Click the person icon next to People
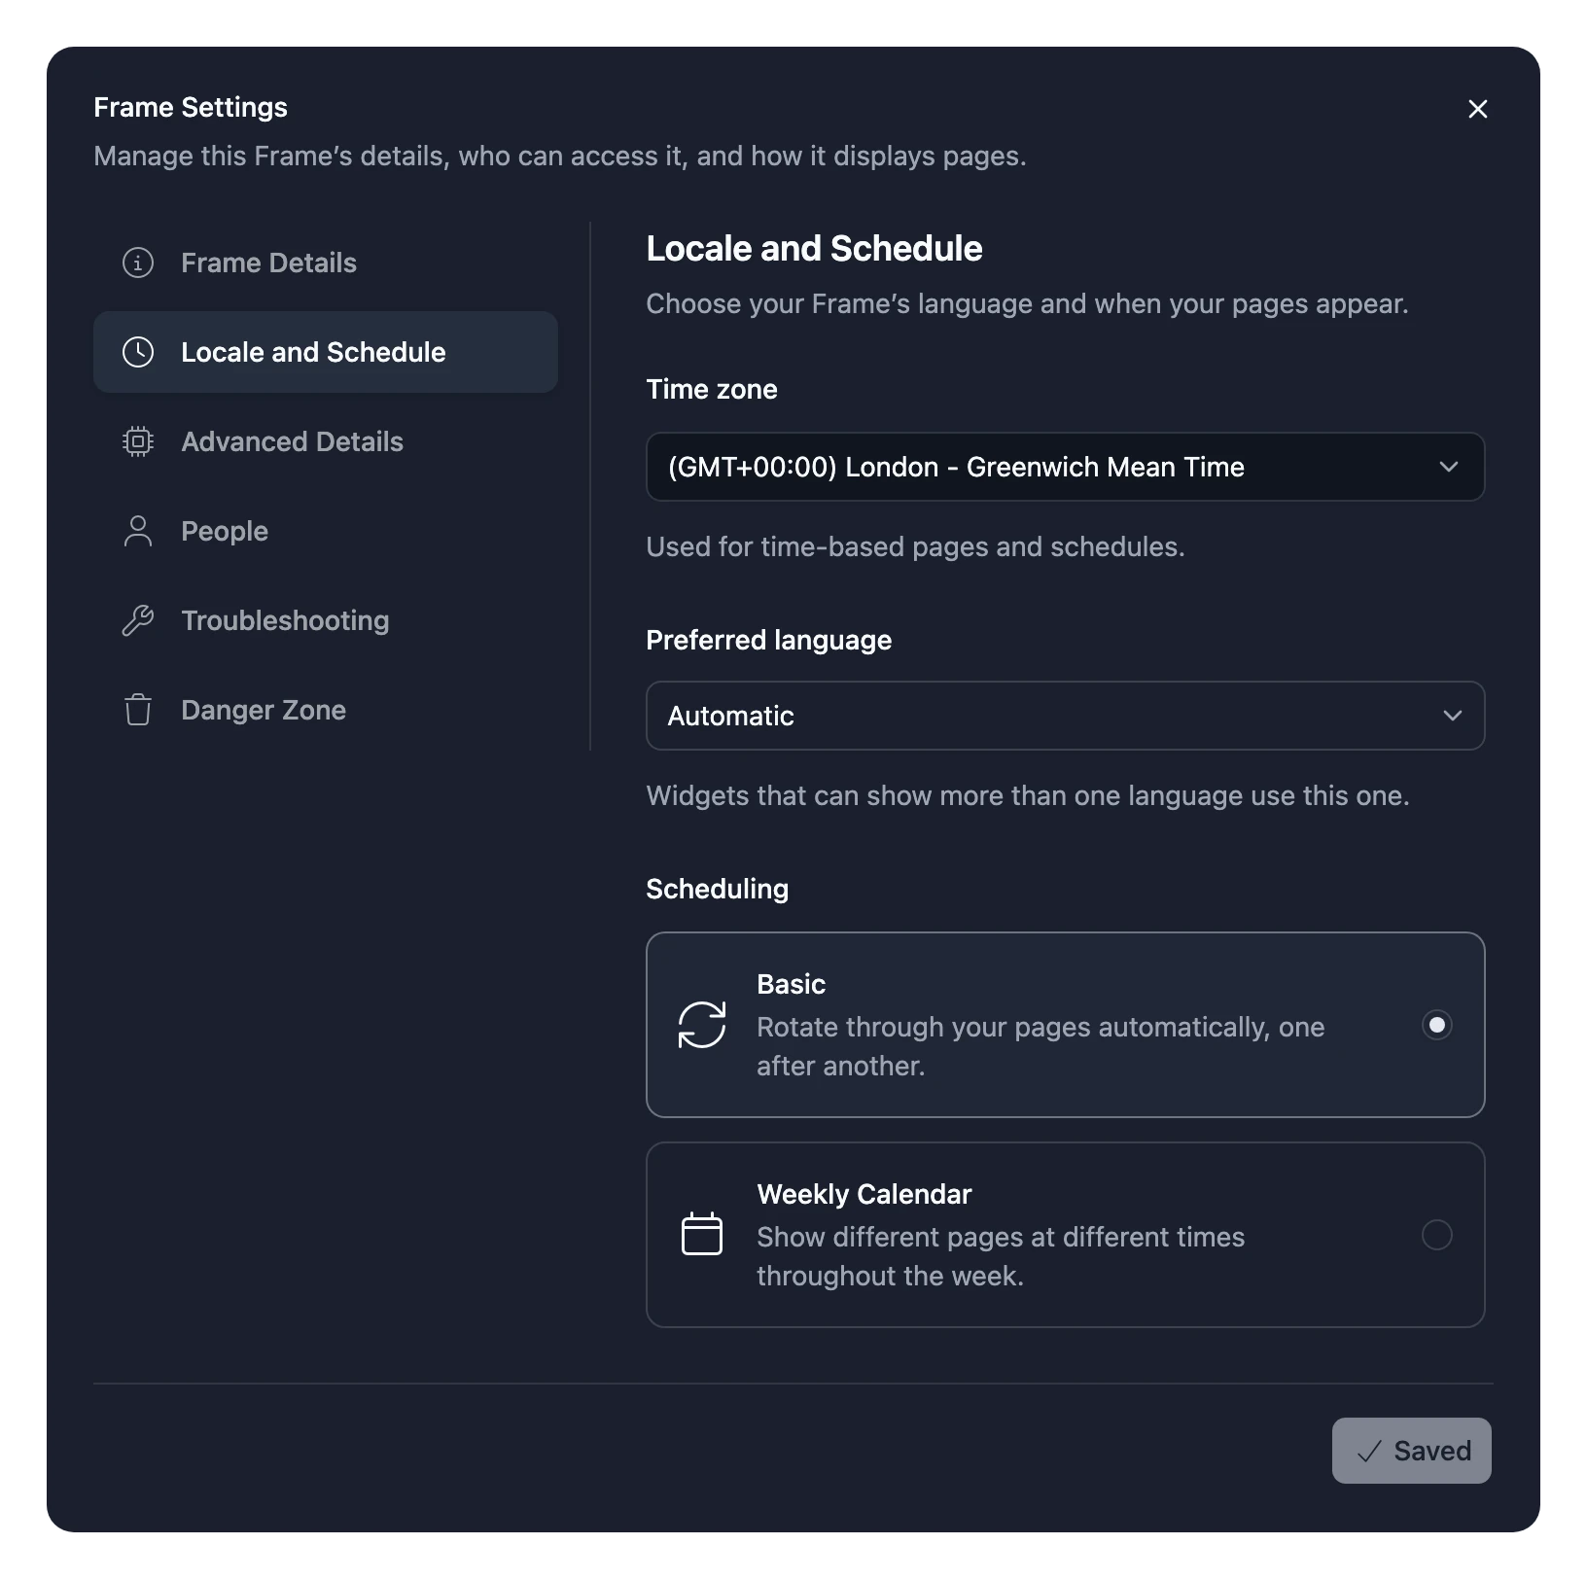The width and height of the screenshot is (1587, 1579). 138,531
